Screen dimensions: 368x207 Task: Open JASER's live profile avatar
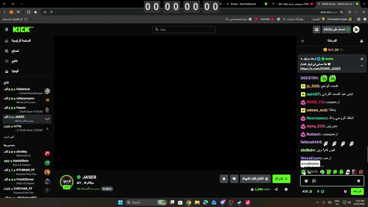click(x=66, y=182)
